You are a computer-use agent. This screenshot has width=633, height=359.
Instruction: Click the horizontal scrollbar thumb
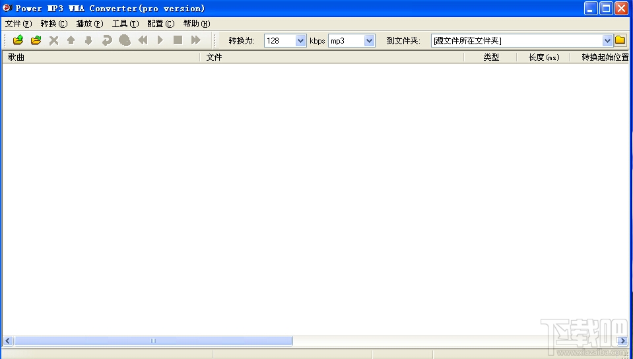153,341
